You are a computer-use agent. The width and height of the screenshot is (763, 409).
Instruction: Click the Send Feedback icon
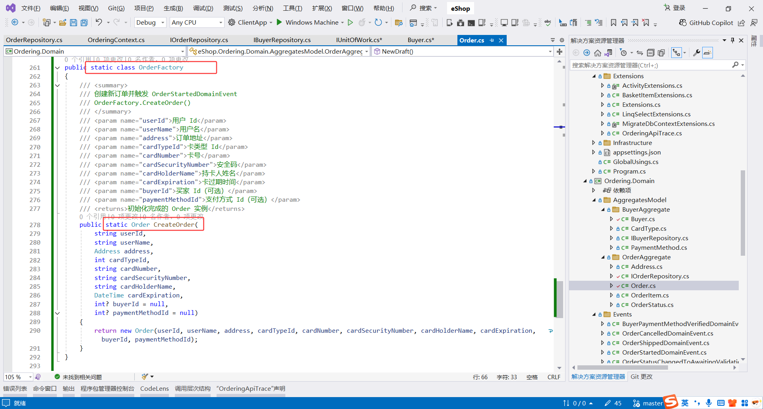pos(754,23)
